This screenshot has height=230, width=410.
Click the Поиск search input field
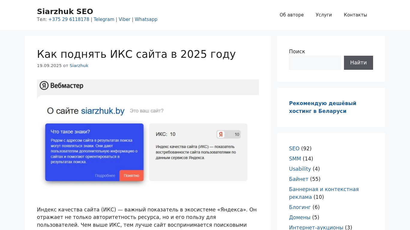[x=315, y=63]
